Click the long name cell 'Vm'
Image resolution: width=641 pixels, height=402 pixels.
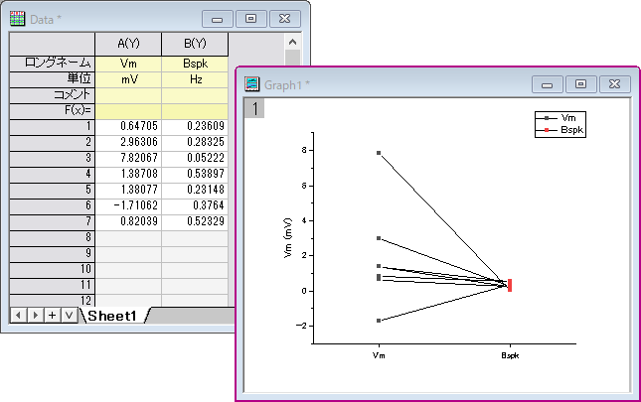tap(128, 64)
